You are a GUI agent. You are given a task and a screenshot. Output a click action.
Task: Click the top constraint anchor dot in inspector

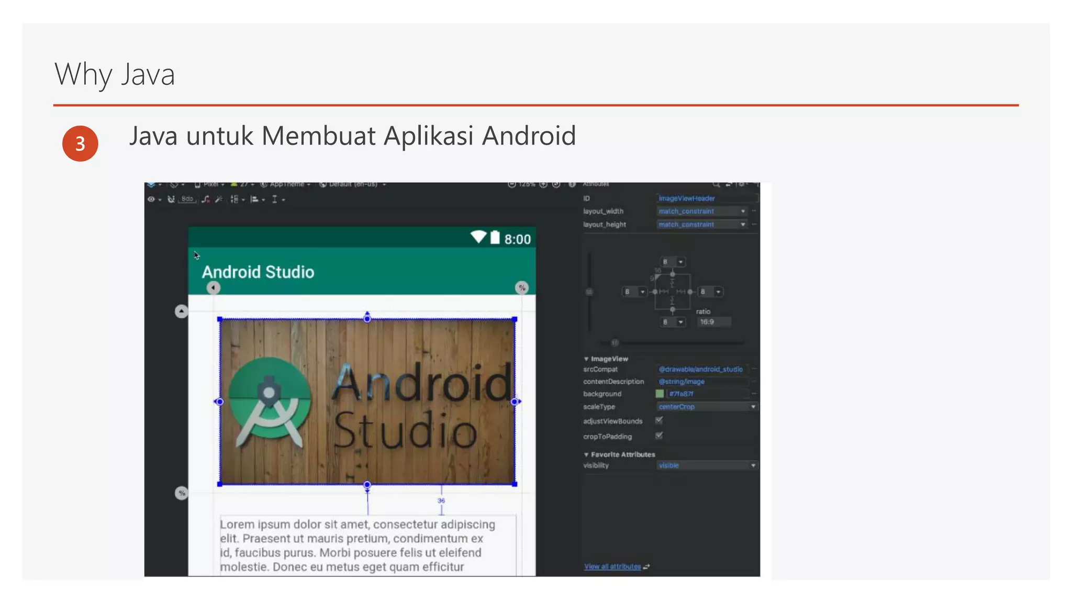point(673,274)
